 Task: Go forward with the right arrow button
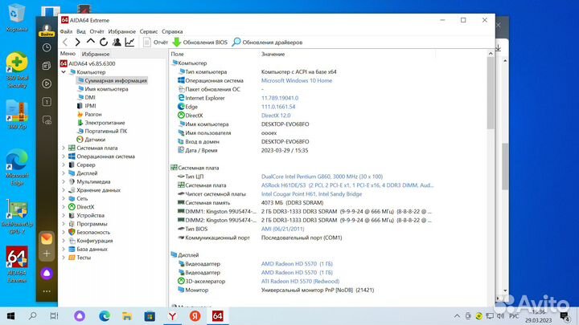77,43
